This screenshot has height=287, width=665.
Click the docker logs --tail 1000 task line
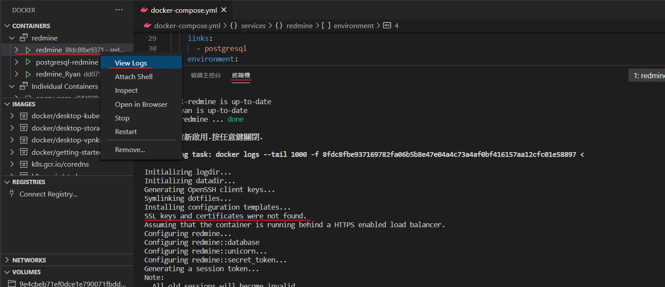coord(382,154)
